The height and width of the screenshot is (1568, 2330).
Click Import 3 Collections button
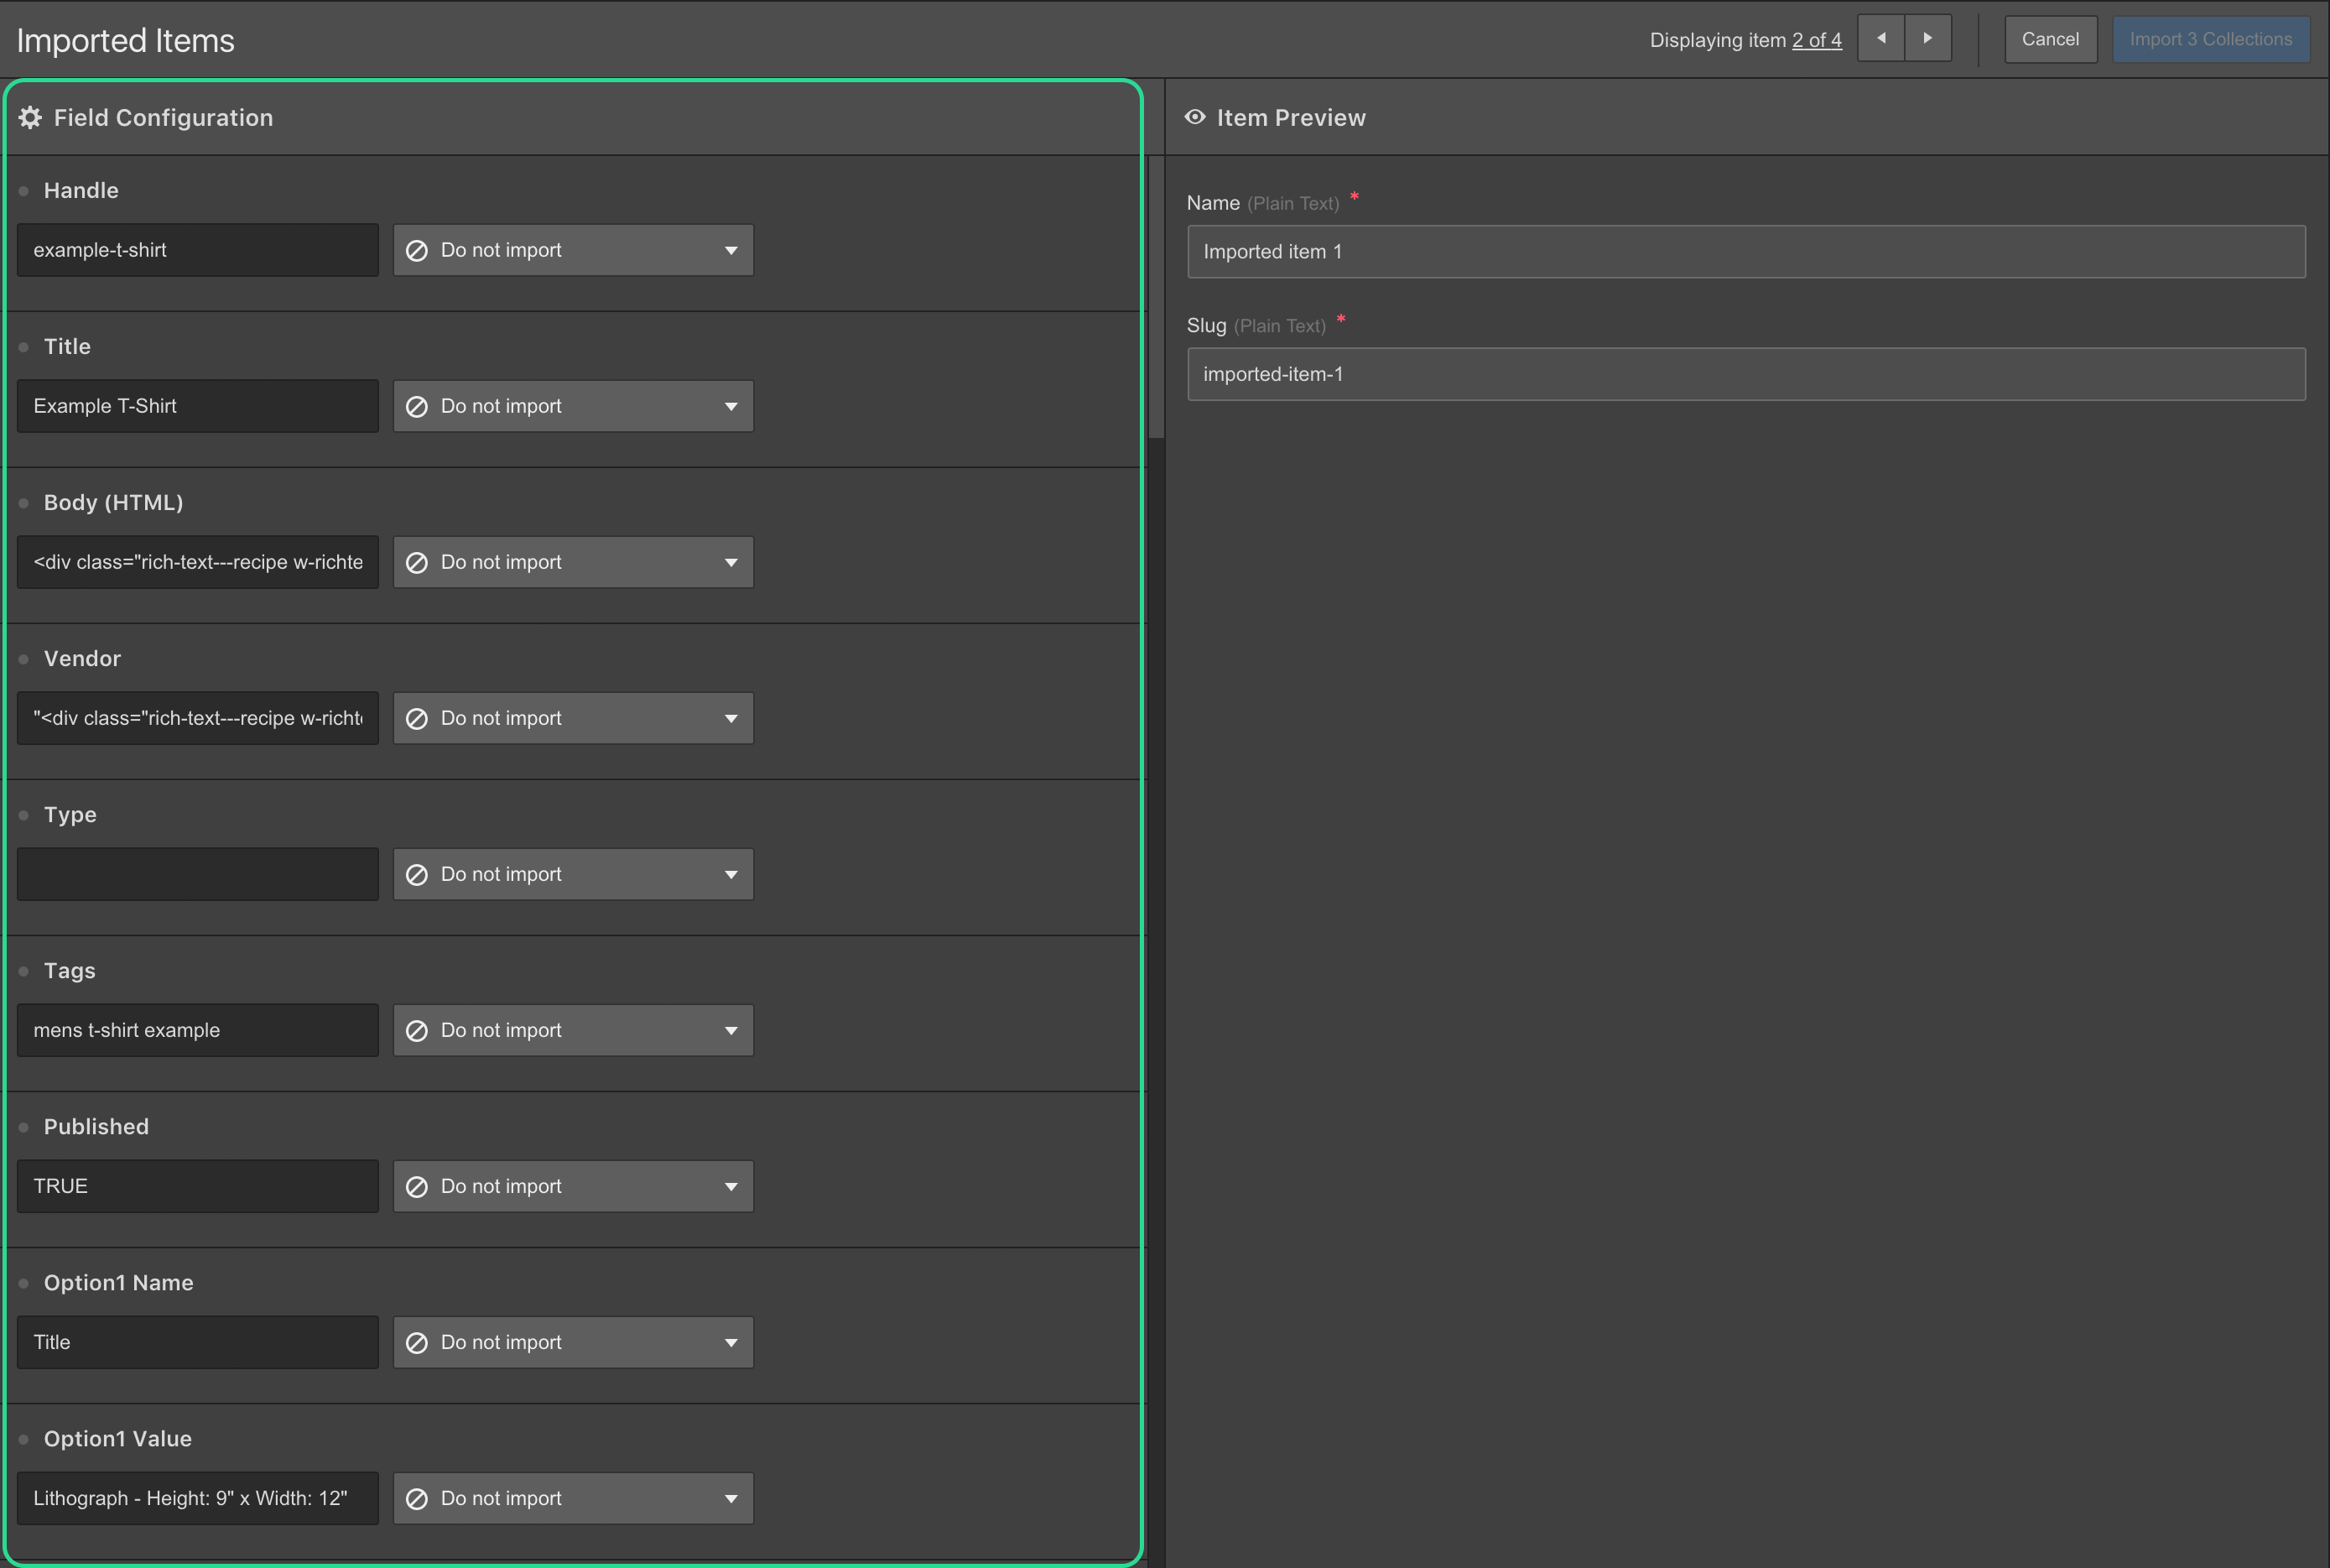[x=2210, y=39]
